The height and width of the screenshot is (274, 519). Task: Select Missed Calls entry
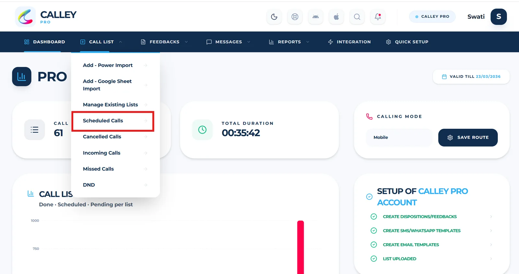pos(115,169)
